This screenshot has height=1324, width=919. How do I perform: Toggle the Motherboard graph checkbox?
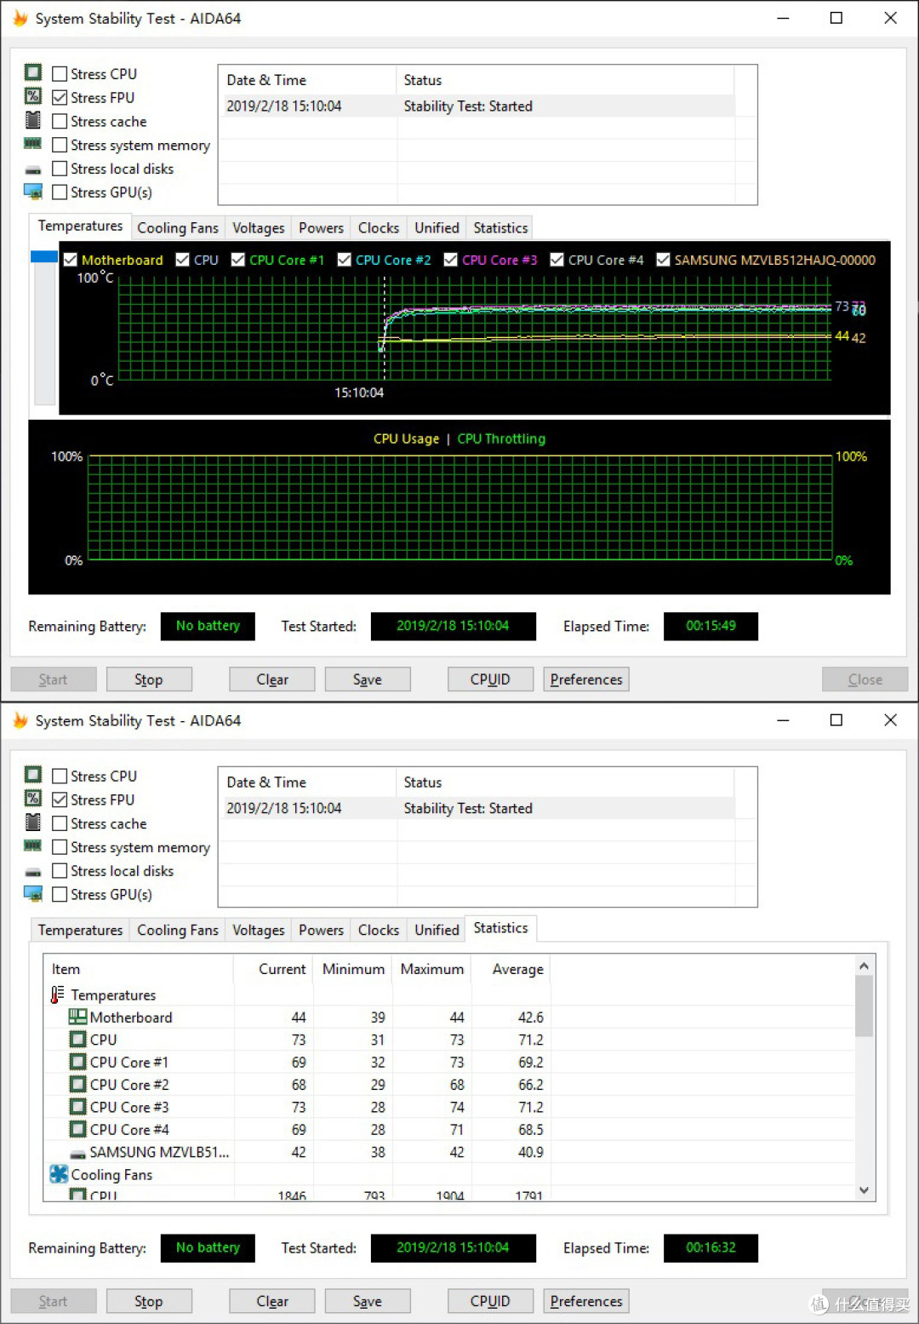71,260
